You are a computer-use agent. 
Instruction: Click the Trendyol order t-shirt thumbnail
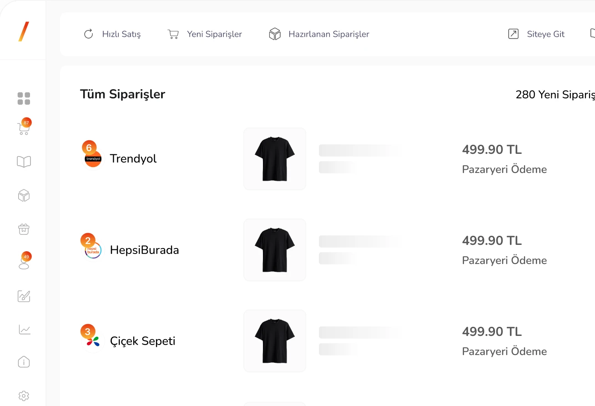tap(275, 159)
